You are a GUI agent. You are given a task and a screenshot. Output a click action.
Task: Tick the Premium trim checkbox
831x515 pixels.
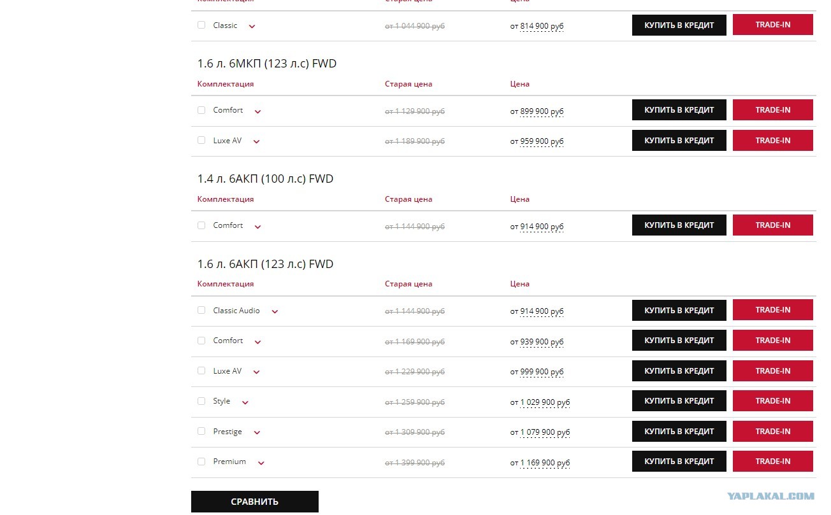(201, 462)
